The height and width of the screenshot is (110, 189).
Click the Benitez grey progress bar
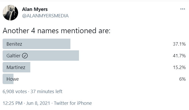37,44
